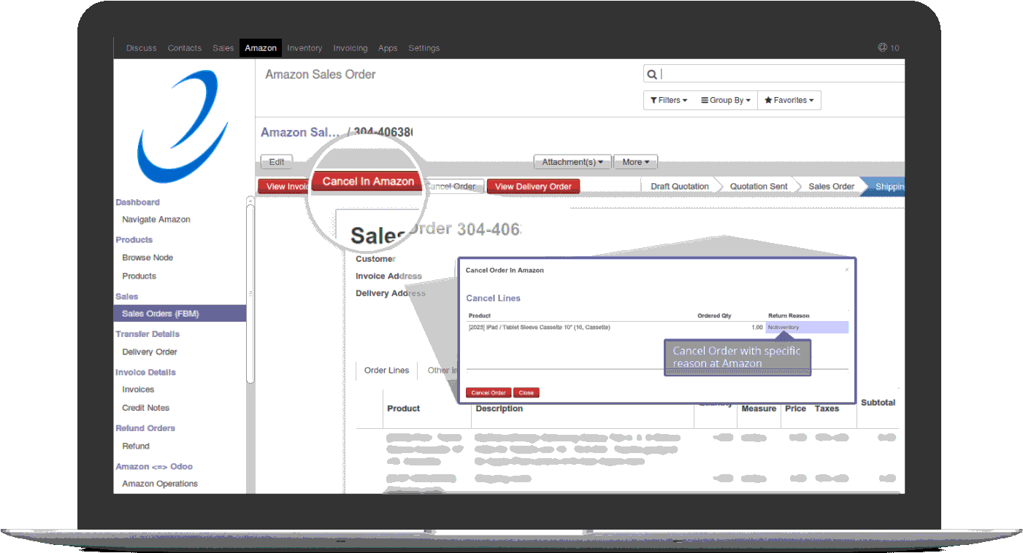Open the Invoicing menu

pos(350,47)
